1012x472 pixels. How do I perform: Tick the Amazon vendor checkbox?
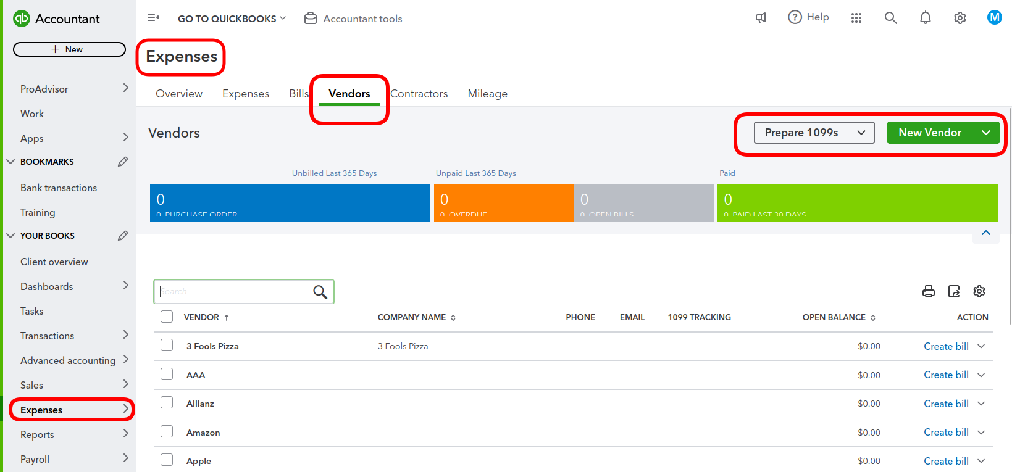pos(167,431)
